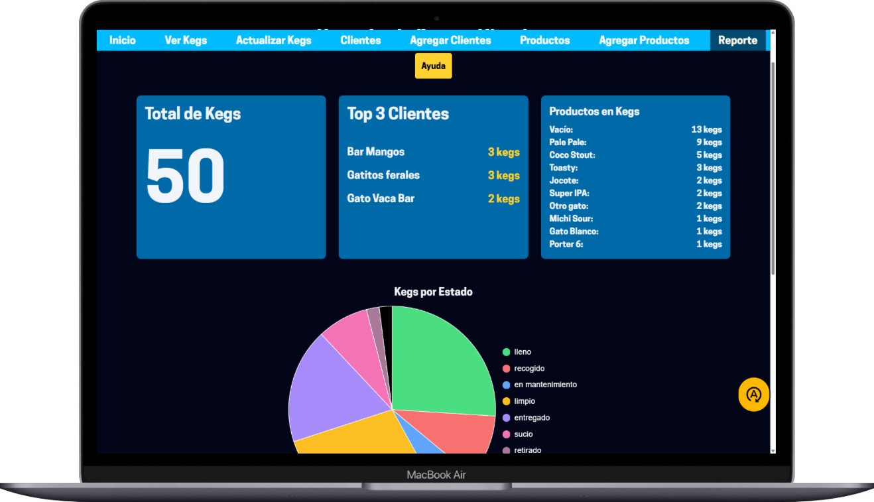
Task: Click the green color dot next to 'lleno'
Action: (x=506, y=351)
